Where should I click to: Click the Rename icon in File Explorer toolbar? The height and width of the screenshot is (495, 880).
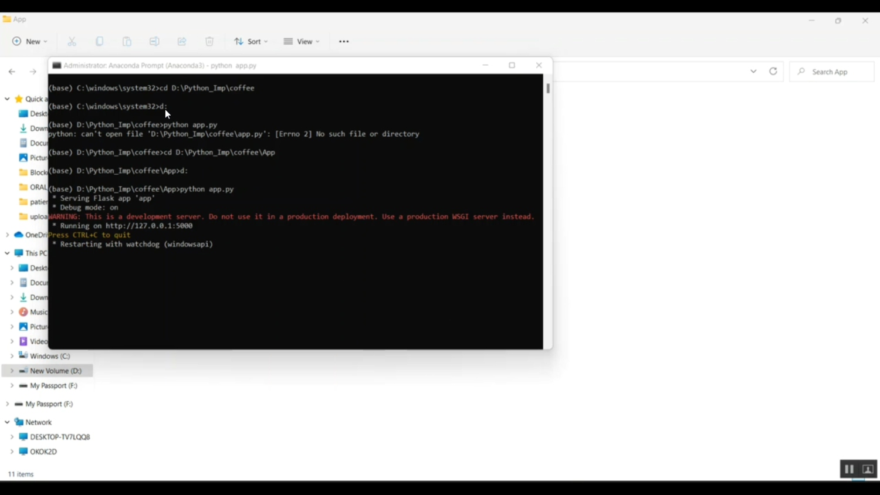pos(154,42)
